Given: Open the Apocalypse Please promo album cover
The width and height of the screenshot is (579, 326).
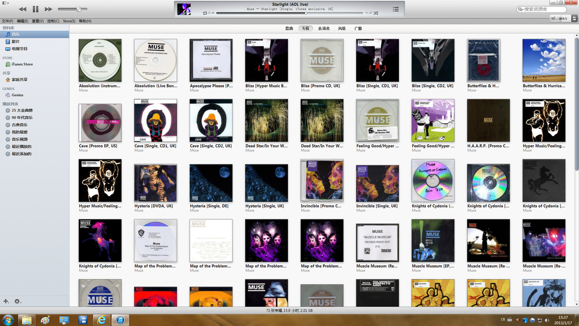Looking at the screenshot, I should pos(211,60).
